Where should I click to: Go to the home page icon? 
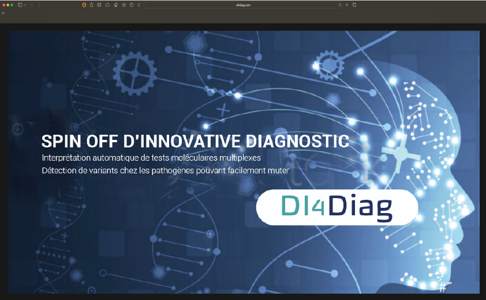pos(115,5)
